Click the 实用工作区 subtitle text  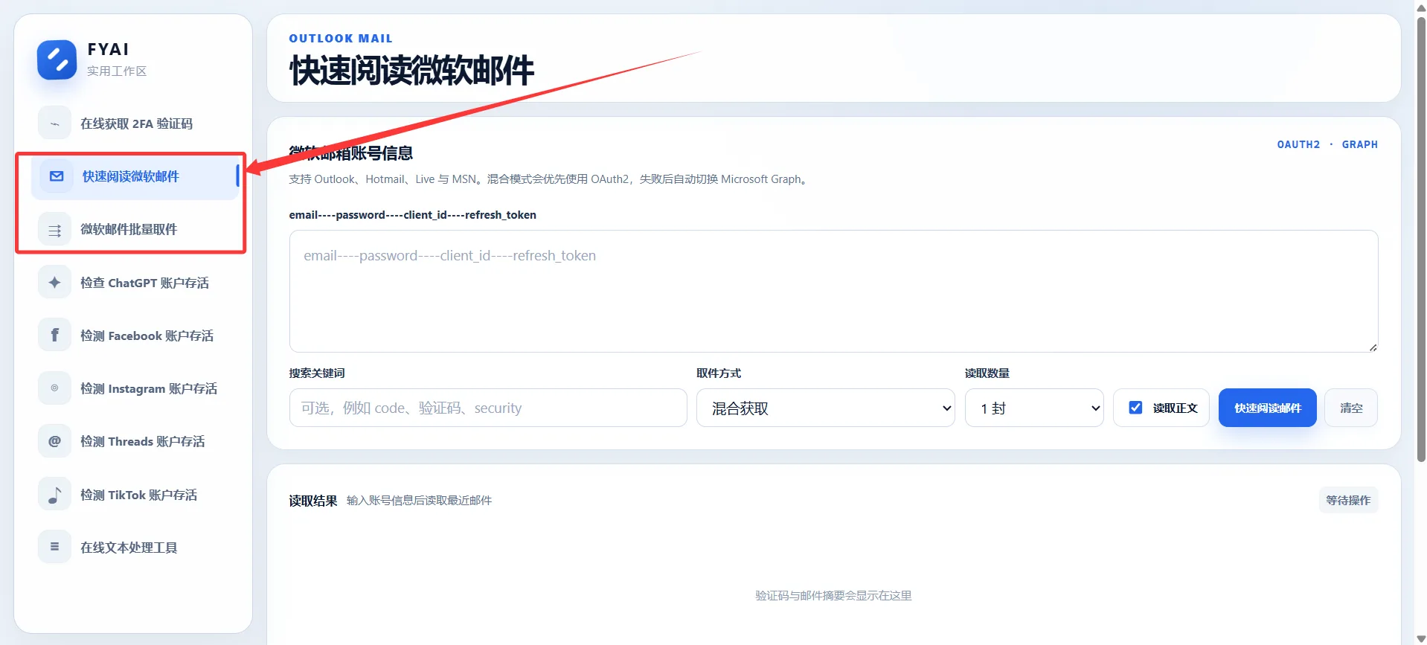pos(117,71)
